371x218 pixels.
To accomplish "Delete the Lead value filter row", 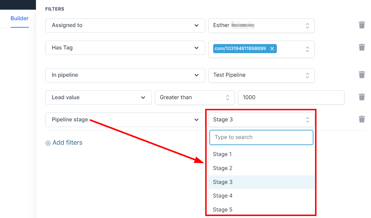I will tap(362, 97).
